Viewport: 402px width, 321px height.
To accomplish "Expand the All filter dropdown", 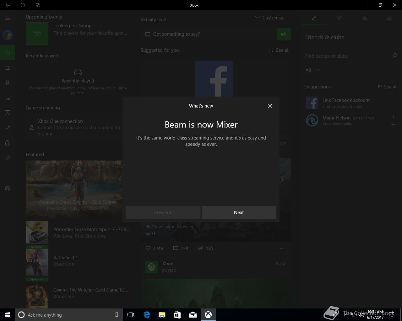I will coord(313,70).
